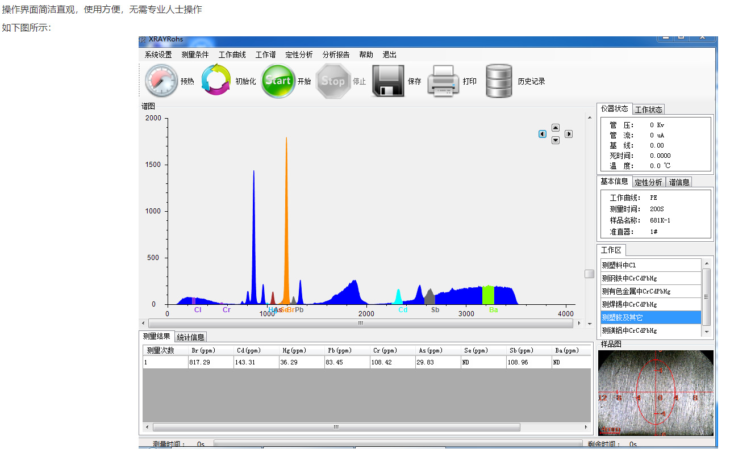730x453 pixels.
Task: Click the 测量次数 column header
Action: (165, 350)
